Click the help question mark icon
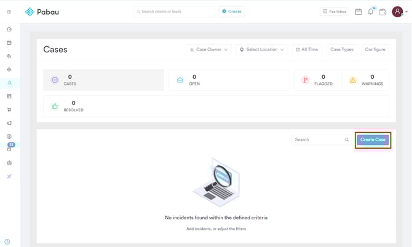Viewport: 412px width, 247px height. pyautogui.click(x=7, y=242)
